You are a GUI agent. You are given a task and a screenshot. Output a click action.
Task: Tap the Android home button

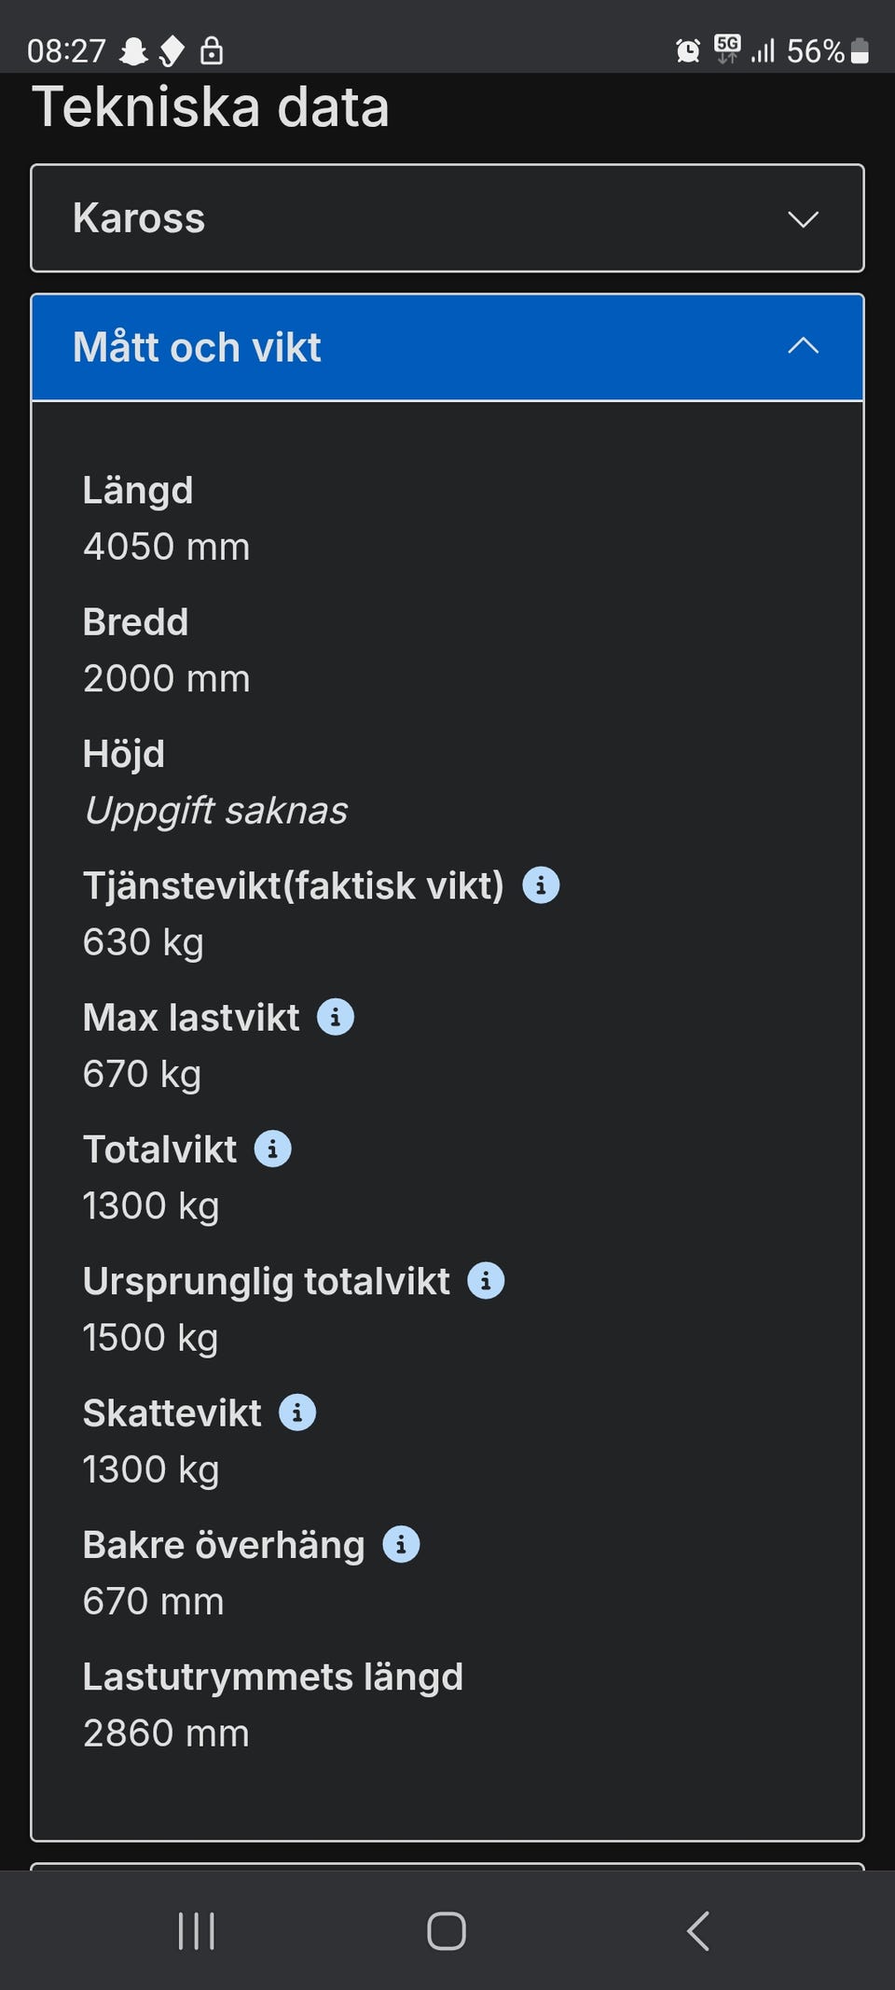coord(447,1930)
